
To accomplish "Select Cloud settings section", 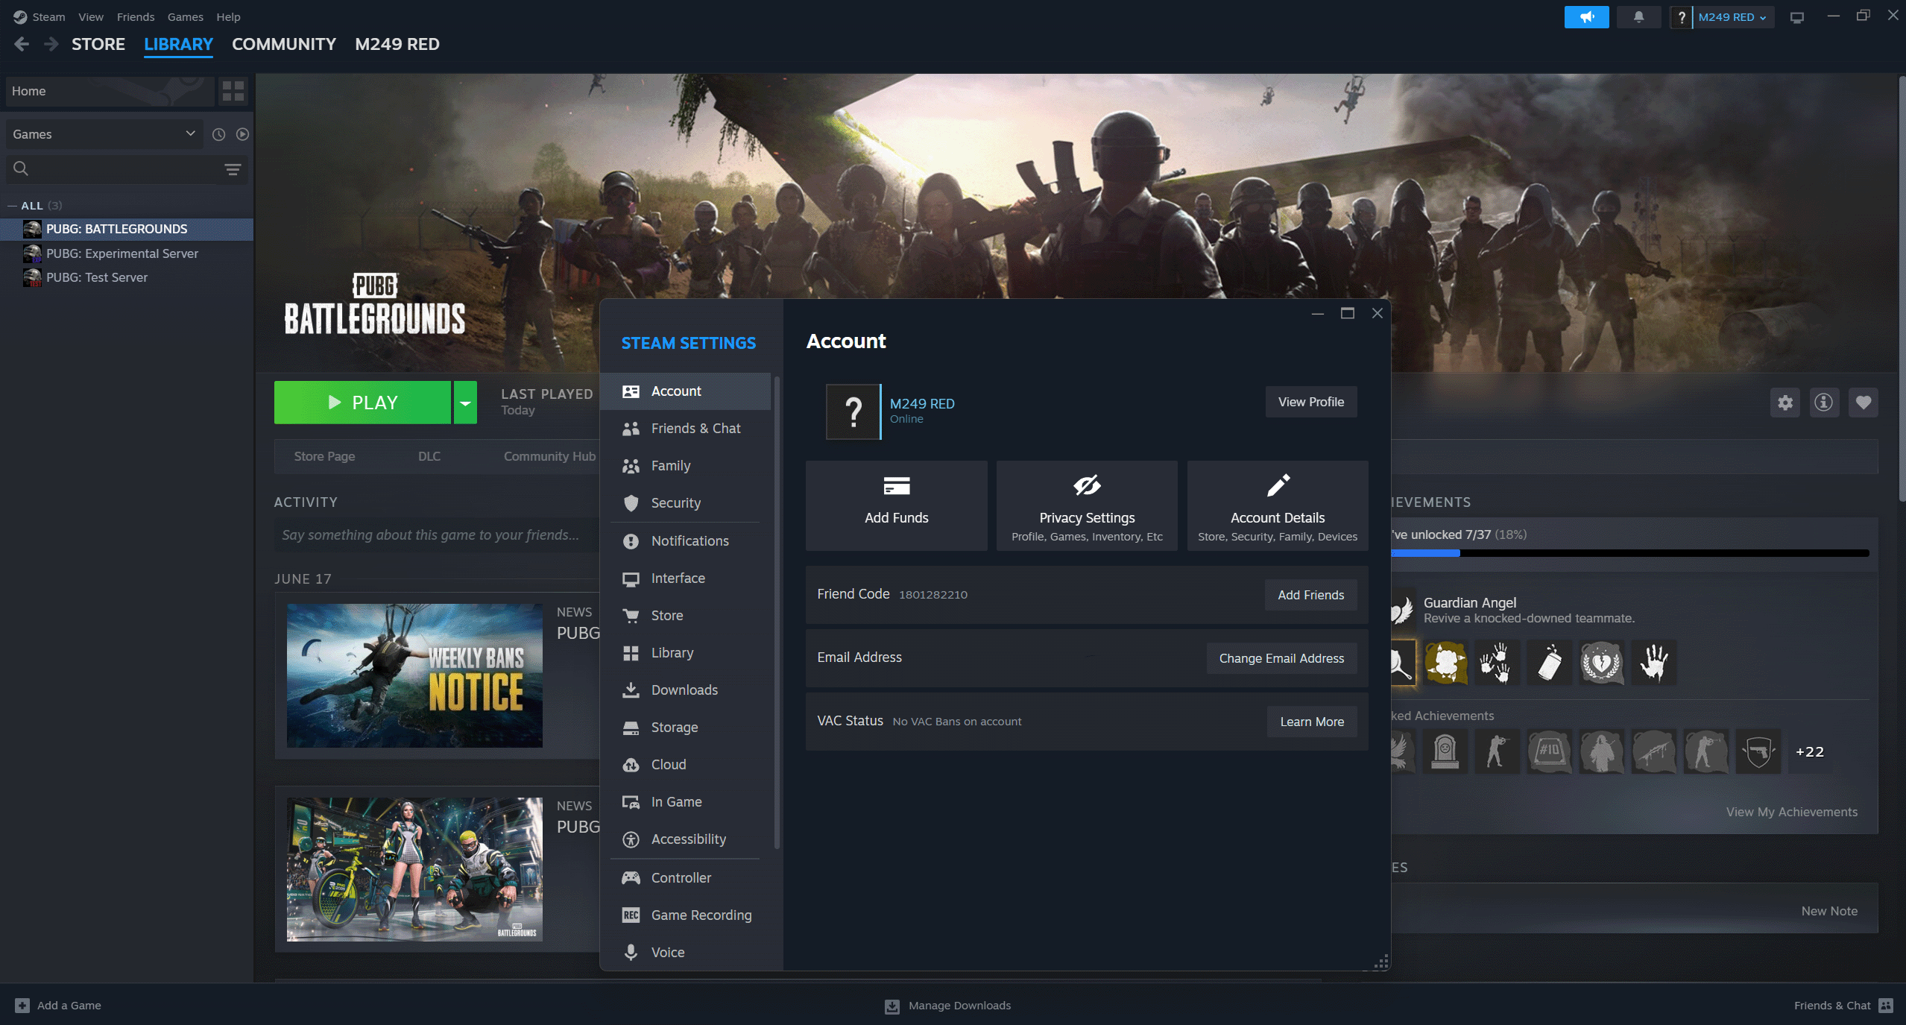I will 685,765.
